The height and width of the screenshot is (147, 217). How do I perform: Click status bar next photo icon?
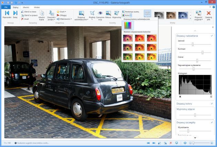154,143
